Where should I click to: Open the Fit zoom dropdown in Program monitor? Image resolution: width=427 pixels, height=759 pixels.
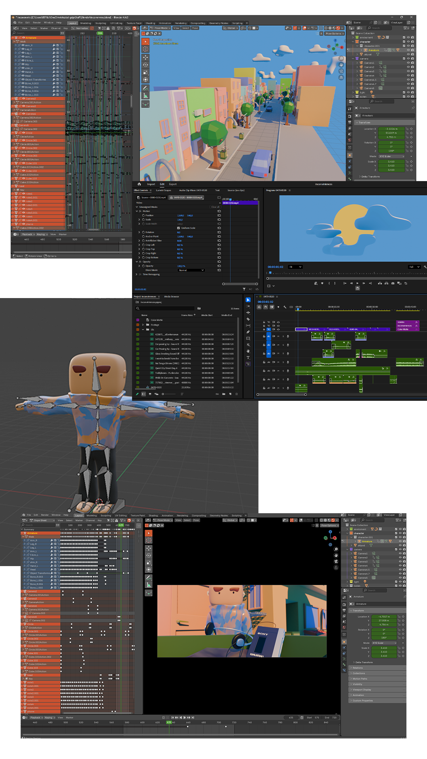(295, 267)
